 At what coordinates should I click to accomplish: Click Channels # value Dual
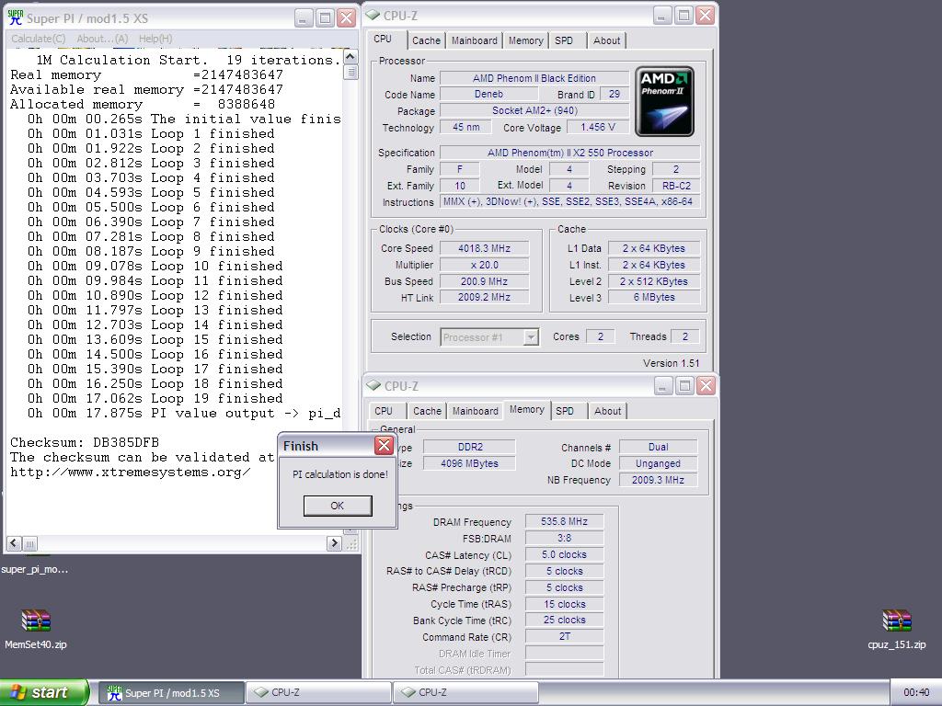pyautogui.click(x=658, y=447)
